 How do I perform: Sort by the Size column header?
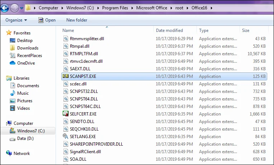point(246,30)
